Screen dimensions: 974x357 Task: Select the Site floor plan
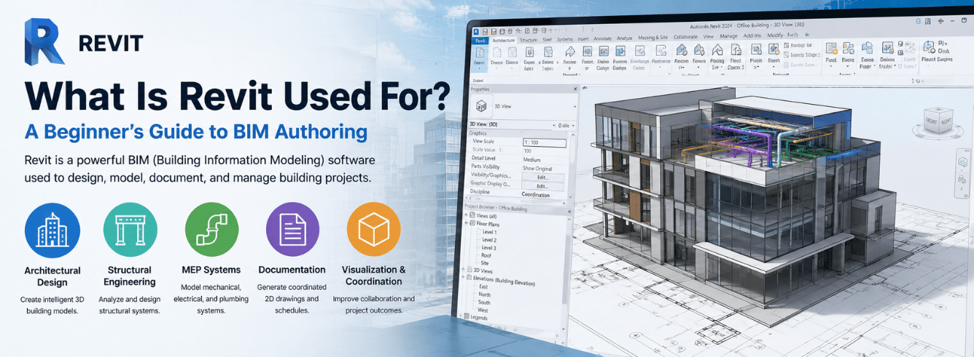[485, 263]
